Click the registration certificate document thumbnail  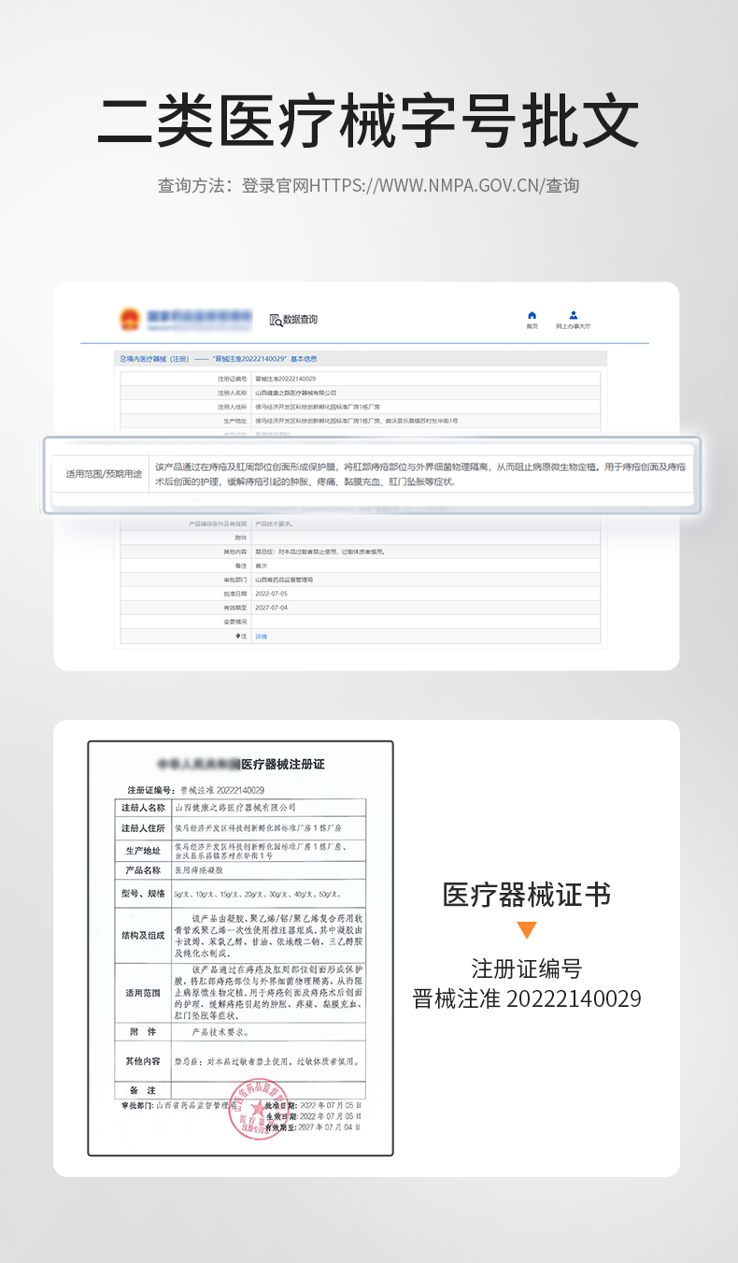tap(240, 948)
